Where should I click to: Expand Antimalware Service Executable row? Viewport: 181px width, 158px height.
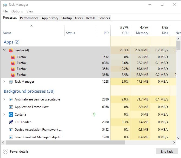tap(4, 99)
